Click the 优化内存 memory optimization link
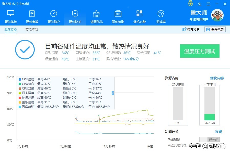 (x=217, y=78)
